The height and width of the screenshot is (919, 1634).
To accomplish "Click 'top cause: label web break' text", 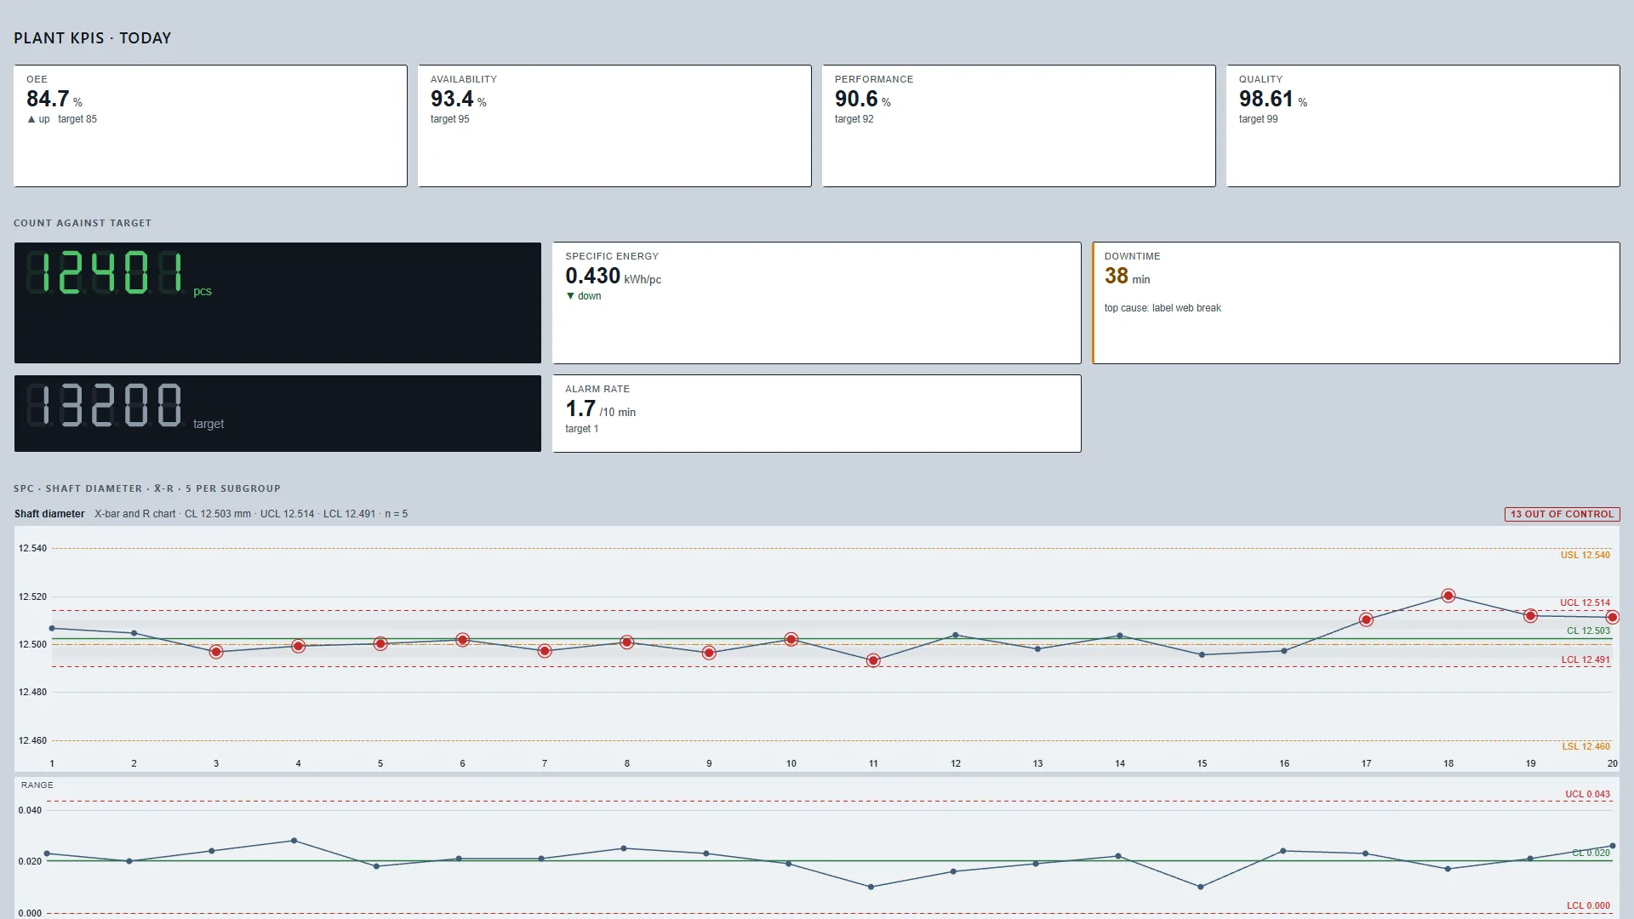I will tap(1163, 308).
